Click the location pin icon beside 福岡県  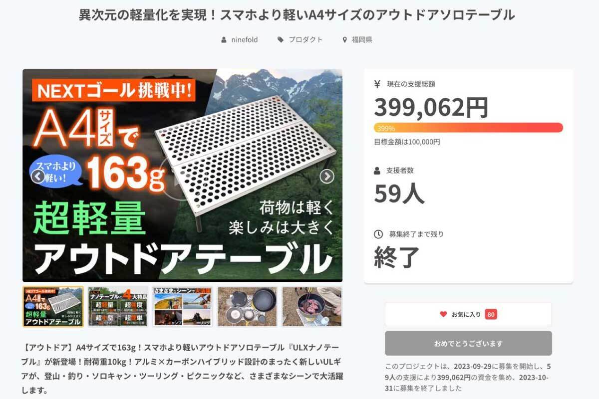tap(344, 40)
